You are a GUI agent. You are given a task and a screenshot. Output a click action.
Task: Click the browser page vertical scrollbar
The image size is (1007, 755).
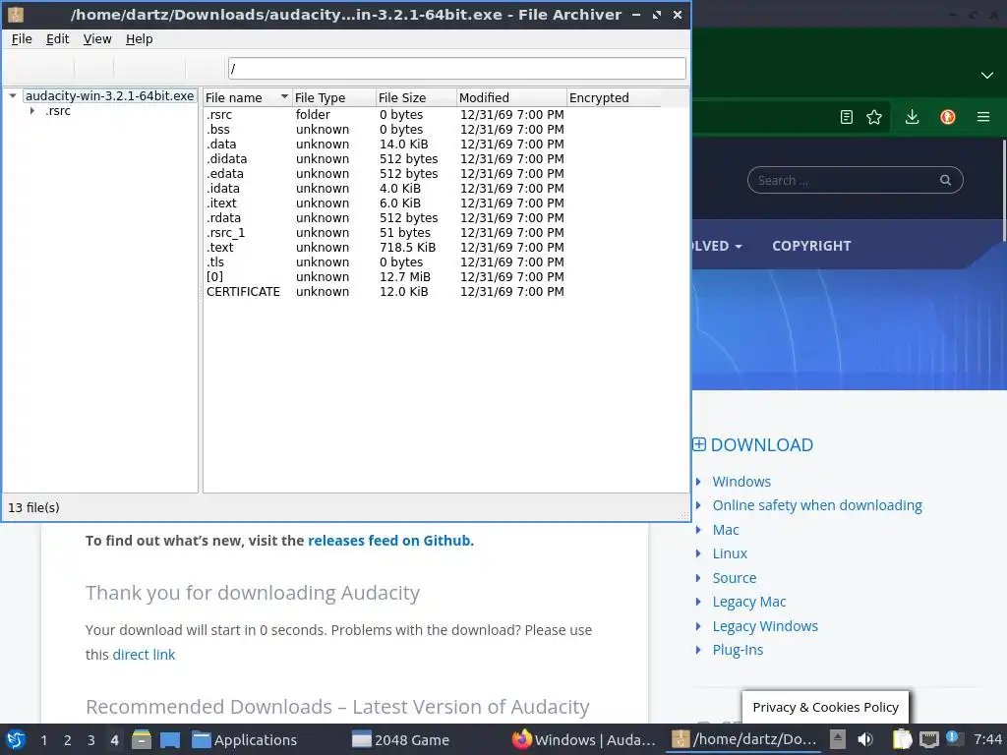1003,192
